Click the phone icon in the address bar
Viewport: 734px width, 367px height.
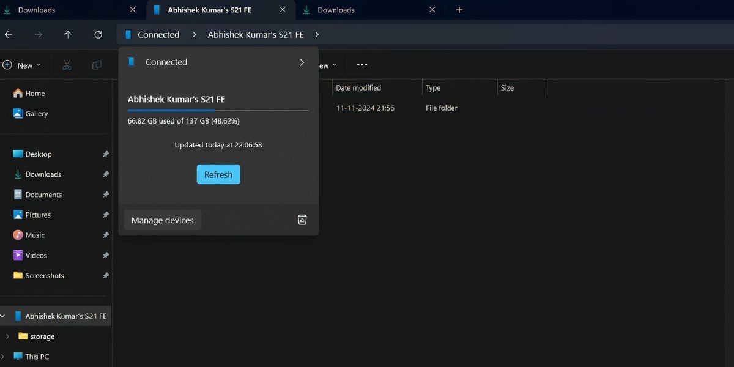pyautogui.click(x=128, y=35)
